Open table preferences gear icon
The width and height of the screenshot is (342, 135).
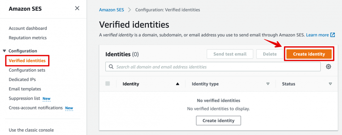point(328,67)
